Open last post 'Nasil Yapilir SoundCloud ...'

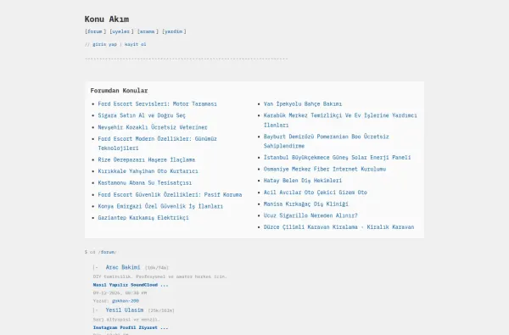tap(131, 285)
